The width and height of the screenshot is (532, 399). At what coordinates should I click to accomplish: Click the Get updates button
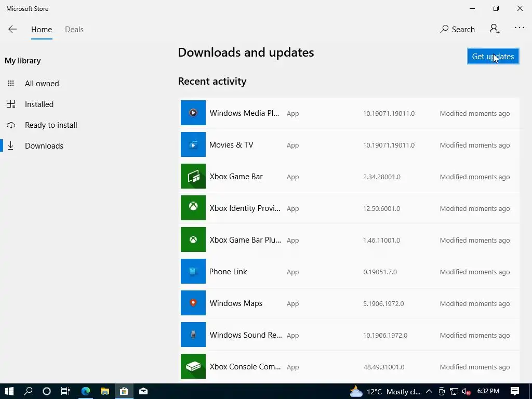493,56
